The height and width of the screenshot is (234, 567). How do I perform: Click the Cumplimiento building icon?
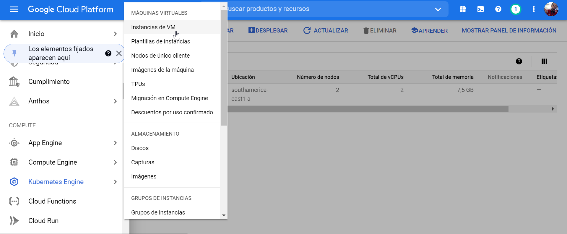tap(14, 82)
